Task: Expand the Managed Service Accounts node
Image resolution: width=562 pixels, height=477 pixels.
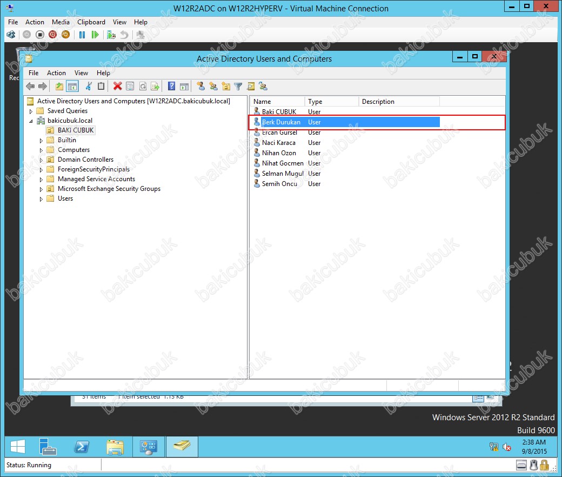Action: coord(41,180)
